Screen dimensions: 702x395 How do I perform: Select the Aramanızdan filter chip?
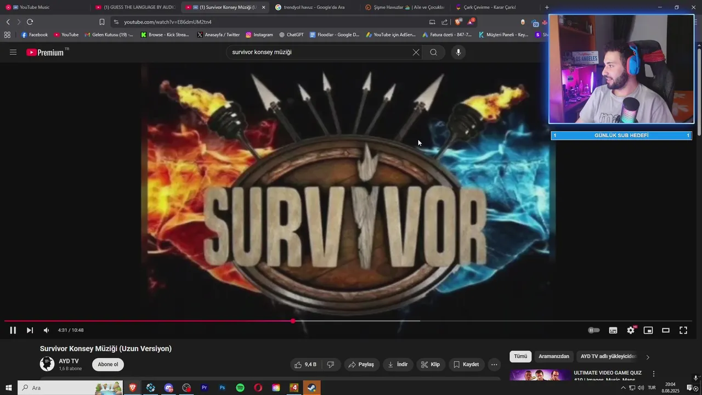point(554,357)
